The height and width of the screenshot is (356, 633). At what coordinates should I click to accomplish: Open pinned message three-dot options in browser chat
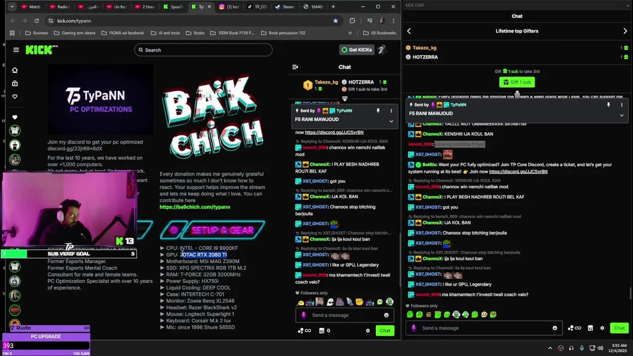tap(391, 111)
